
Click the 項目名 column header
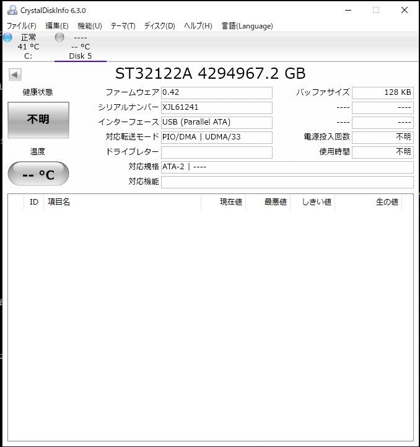(122, 202)
